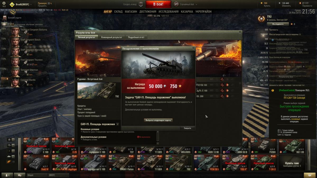Click the Перевести experience link
The image size is (317, 178).
pyautogui.click(x=307, y=6)
